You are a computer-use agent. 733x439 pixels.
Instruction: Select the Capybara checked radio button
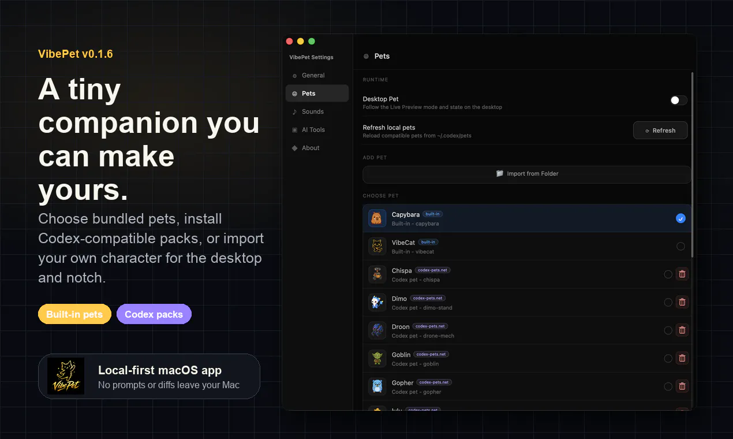[680, 218]
